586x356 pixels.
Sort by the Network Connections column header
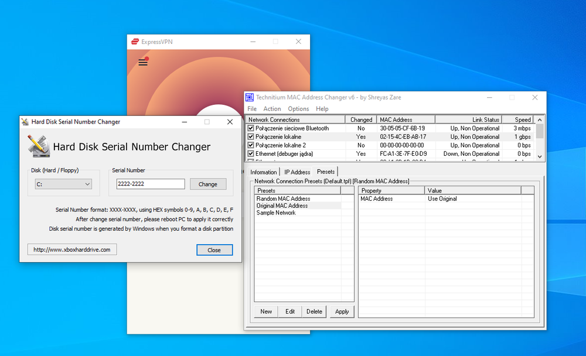click(x=295, y=119)
